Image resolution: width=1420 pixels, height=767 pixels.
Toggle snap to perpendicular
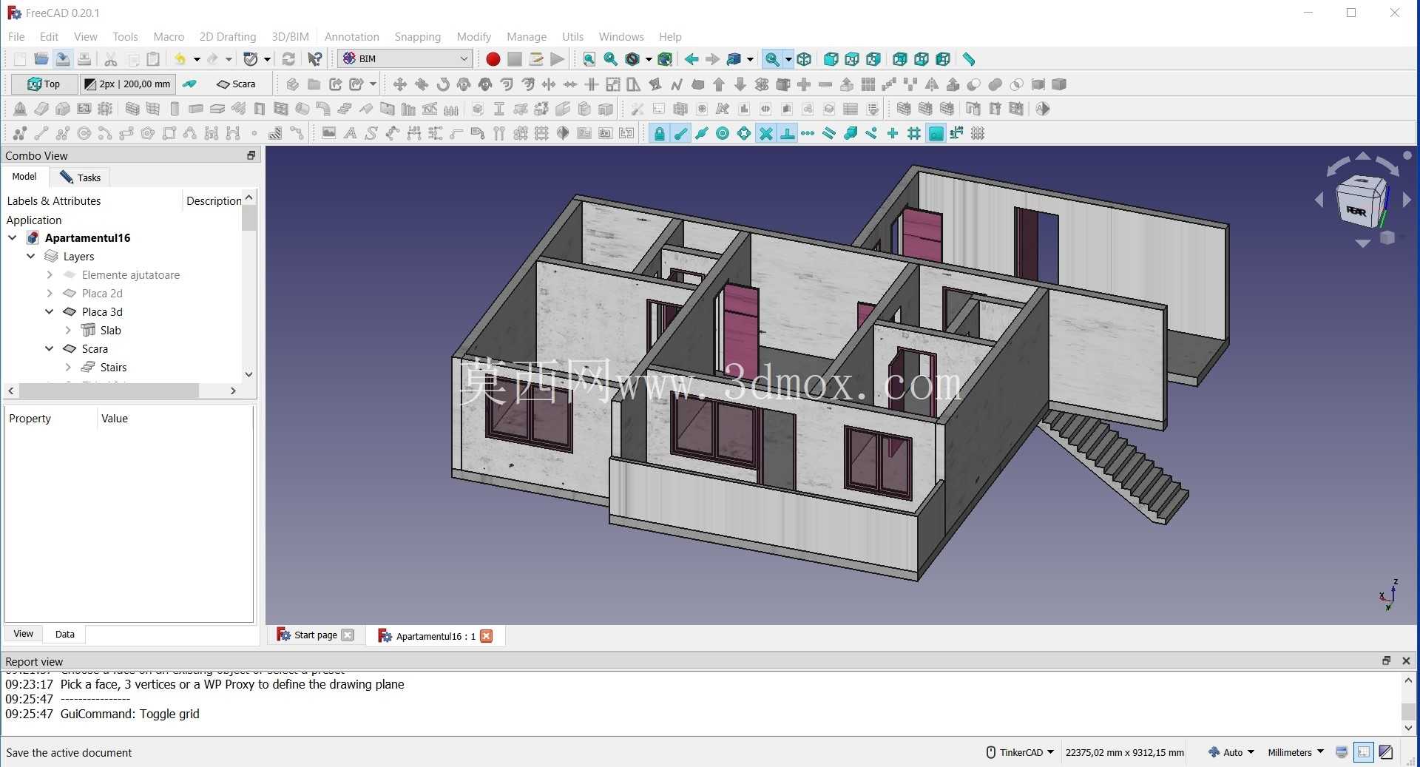pos(788,133)
